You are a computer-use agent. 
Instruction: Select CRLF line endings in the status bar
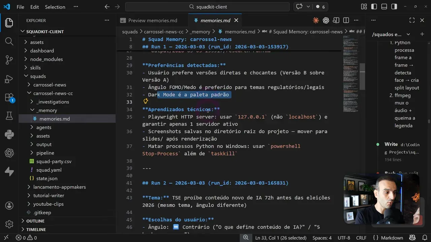(x=361, y=238)
